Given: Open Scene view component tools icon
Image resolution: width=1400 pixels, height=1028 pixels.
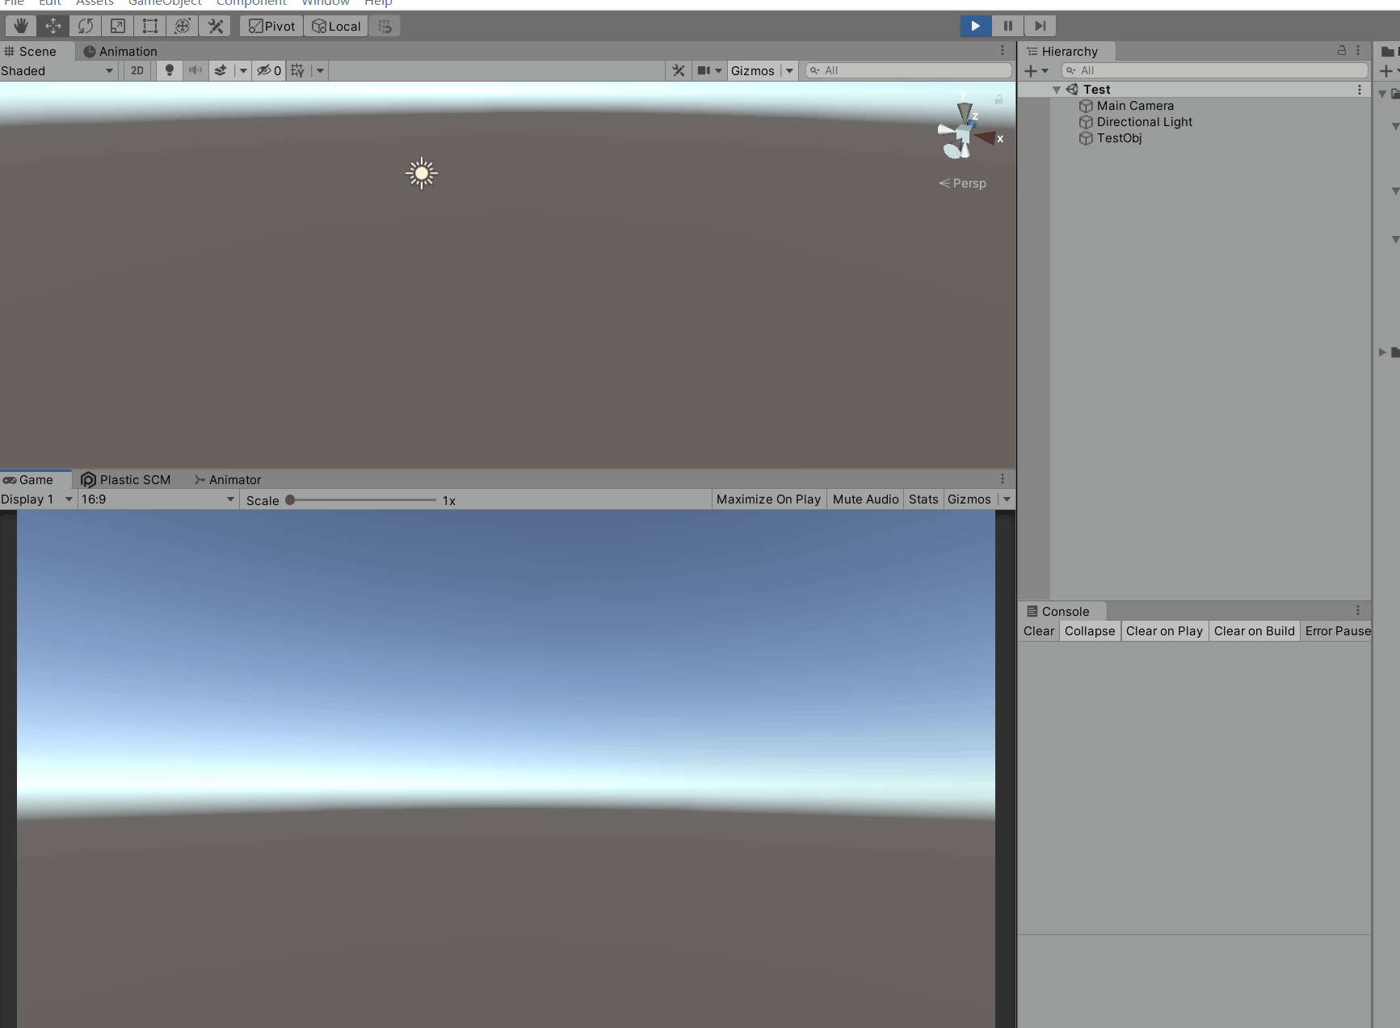Looking at the screenshot, I should click(679, 70).
